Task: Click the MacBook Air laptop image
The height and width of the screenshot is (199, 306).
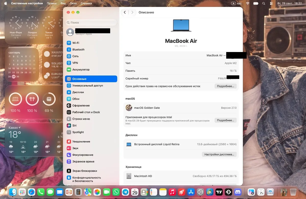Action: pos(181,25)
